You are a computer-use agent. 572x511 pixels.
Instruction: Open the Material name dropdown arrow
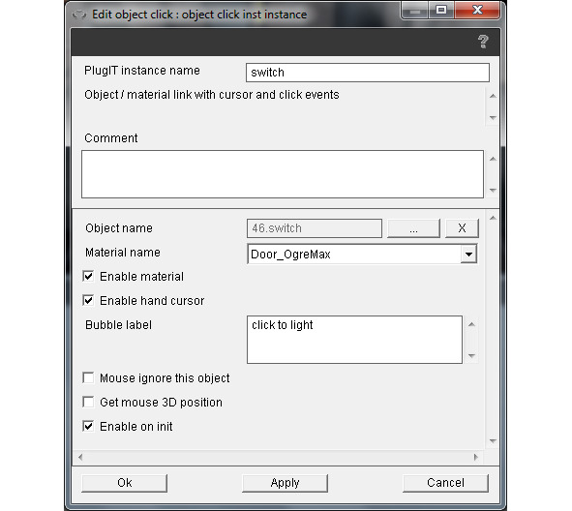click(x=468, y=255)
